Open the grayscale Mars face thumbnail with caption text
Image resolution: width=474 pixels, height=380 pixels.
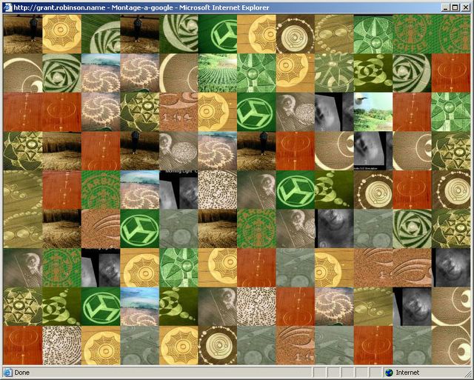pyautogui.click(x=373, y=150)
